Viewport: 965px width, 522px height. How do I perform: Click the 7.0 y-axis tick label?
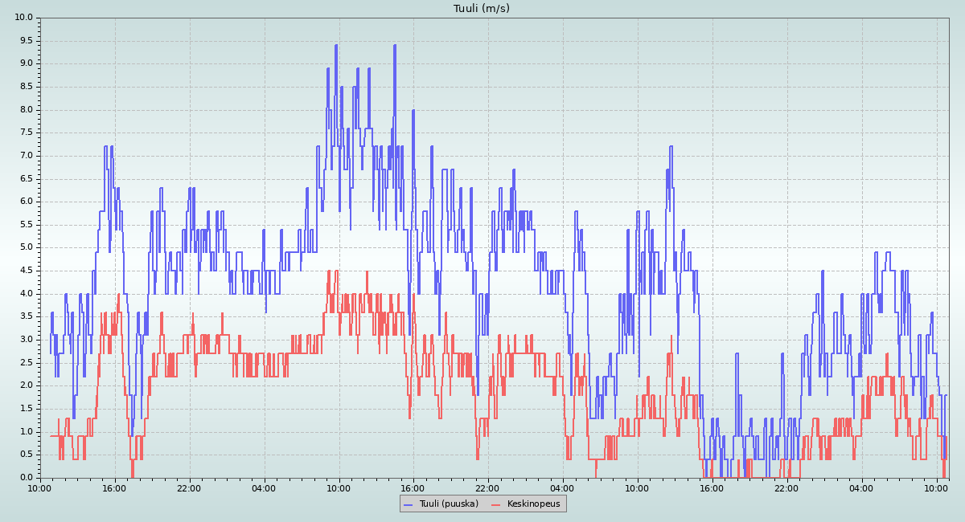[26, 156]
